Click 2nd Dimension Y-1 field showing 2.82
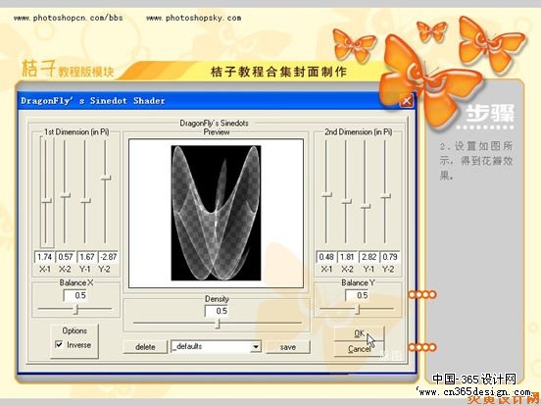541x406 pixels. coord(369,257)
